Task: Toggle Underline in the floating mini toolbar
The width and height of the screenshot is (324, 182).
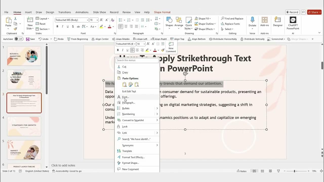Action: pos(127,50)
